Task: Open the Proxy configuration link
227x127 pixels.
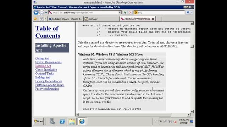Action: tap(47, 89)
